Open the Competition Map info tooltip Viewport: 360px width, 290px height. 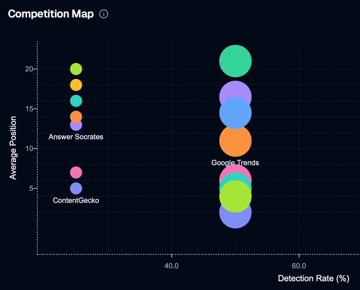pyautogui.click(x=103, y=14)
